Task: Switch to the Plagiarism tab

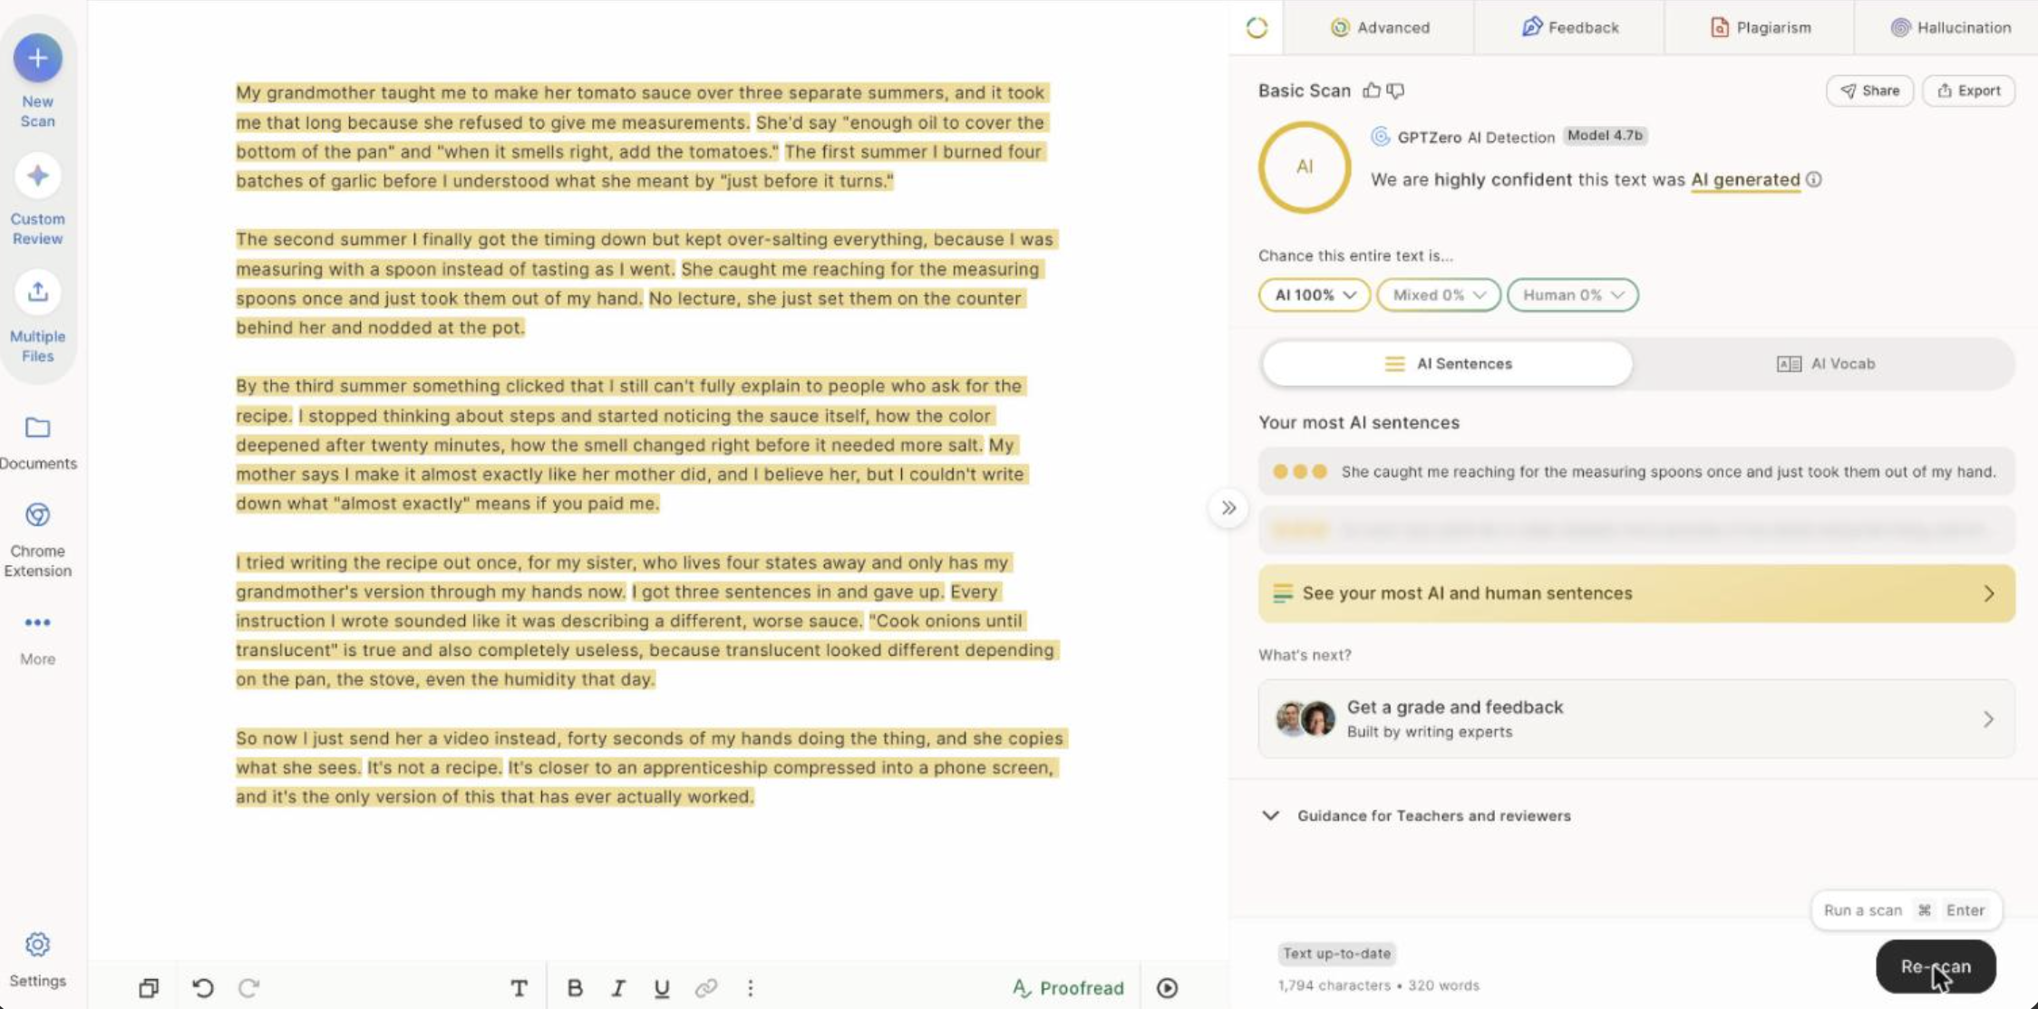Action: pos(1761,27)
